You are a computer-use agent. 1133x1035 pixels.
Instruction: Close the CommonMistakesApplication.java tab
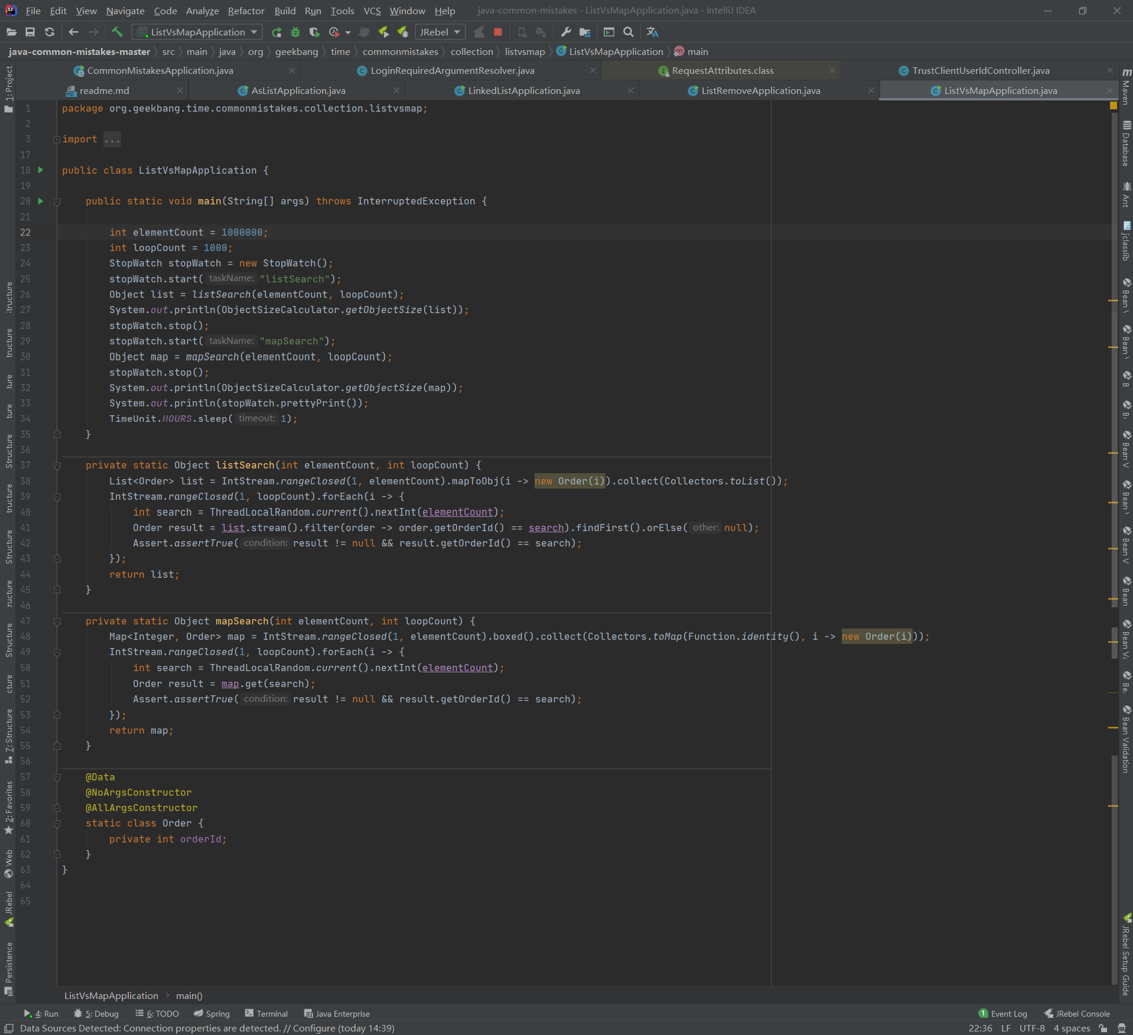291,71
